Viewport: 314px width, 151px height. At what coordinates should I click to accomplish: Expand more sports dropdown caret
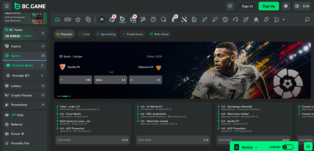pos(284,19)
